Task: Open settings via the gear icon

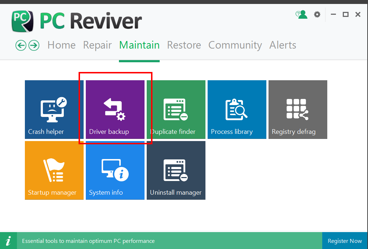Action: (317, 14)
